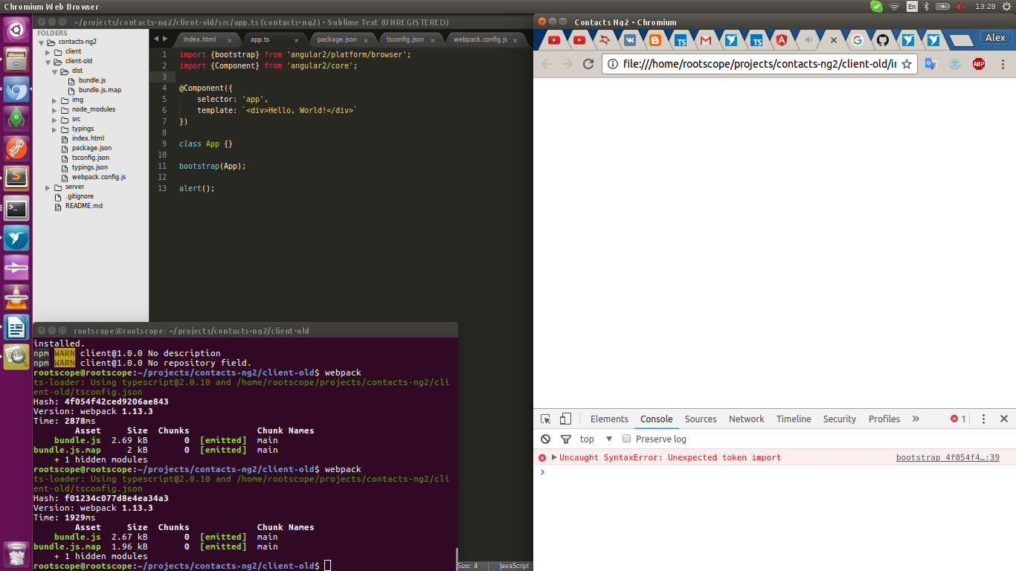Open the Files manager in the launcher
Viewport: 1016px width, 571px height.
[x=16, y=59]
